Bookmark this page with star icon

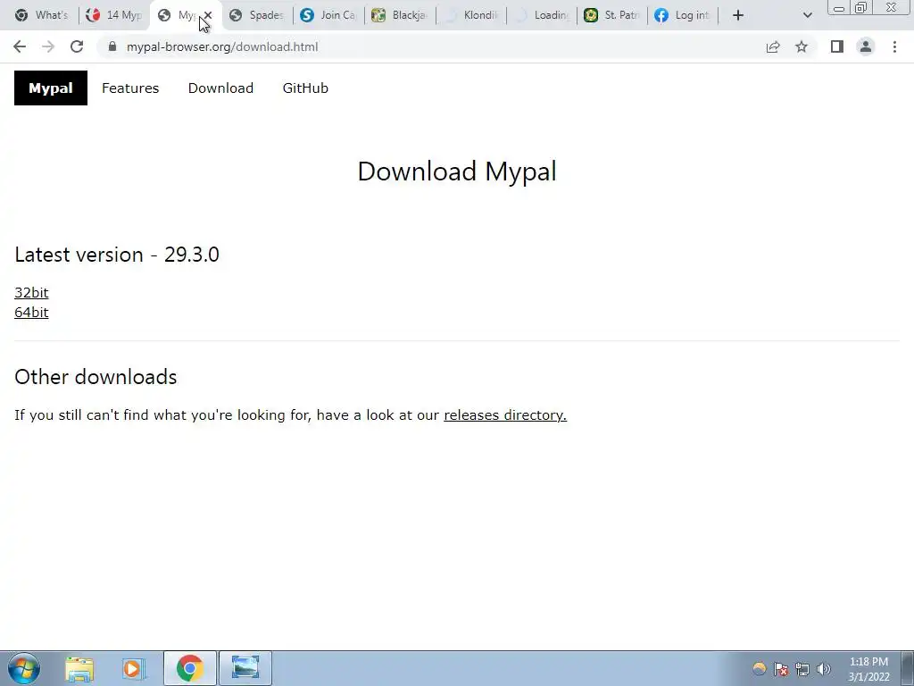(x=802, y=46)
